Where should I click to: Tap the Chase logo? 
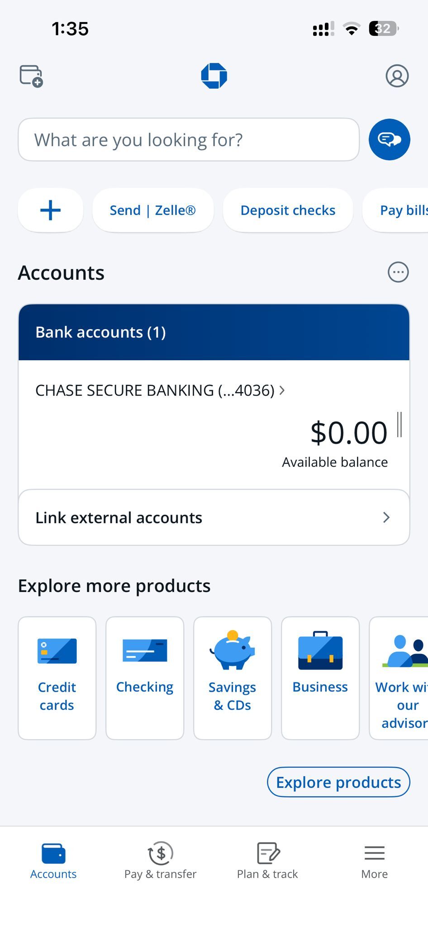(x=214, y=76)
